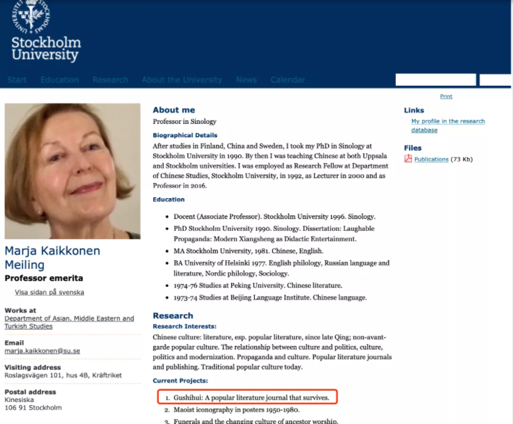Click the white button beside the search field
Viewport: 513px width, 424px height.
pos(495,80)
